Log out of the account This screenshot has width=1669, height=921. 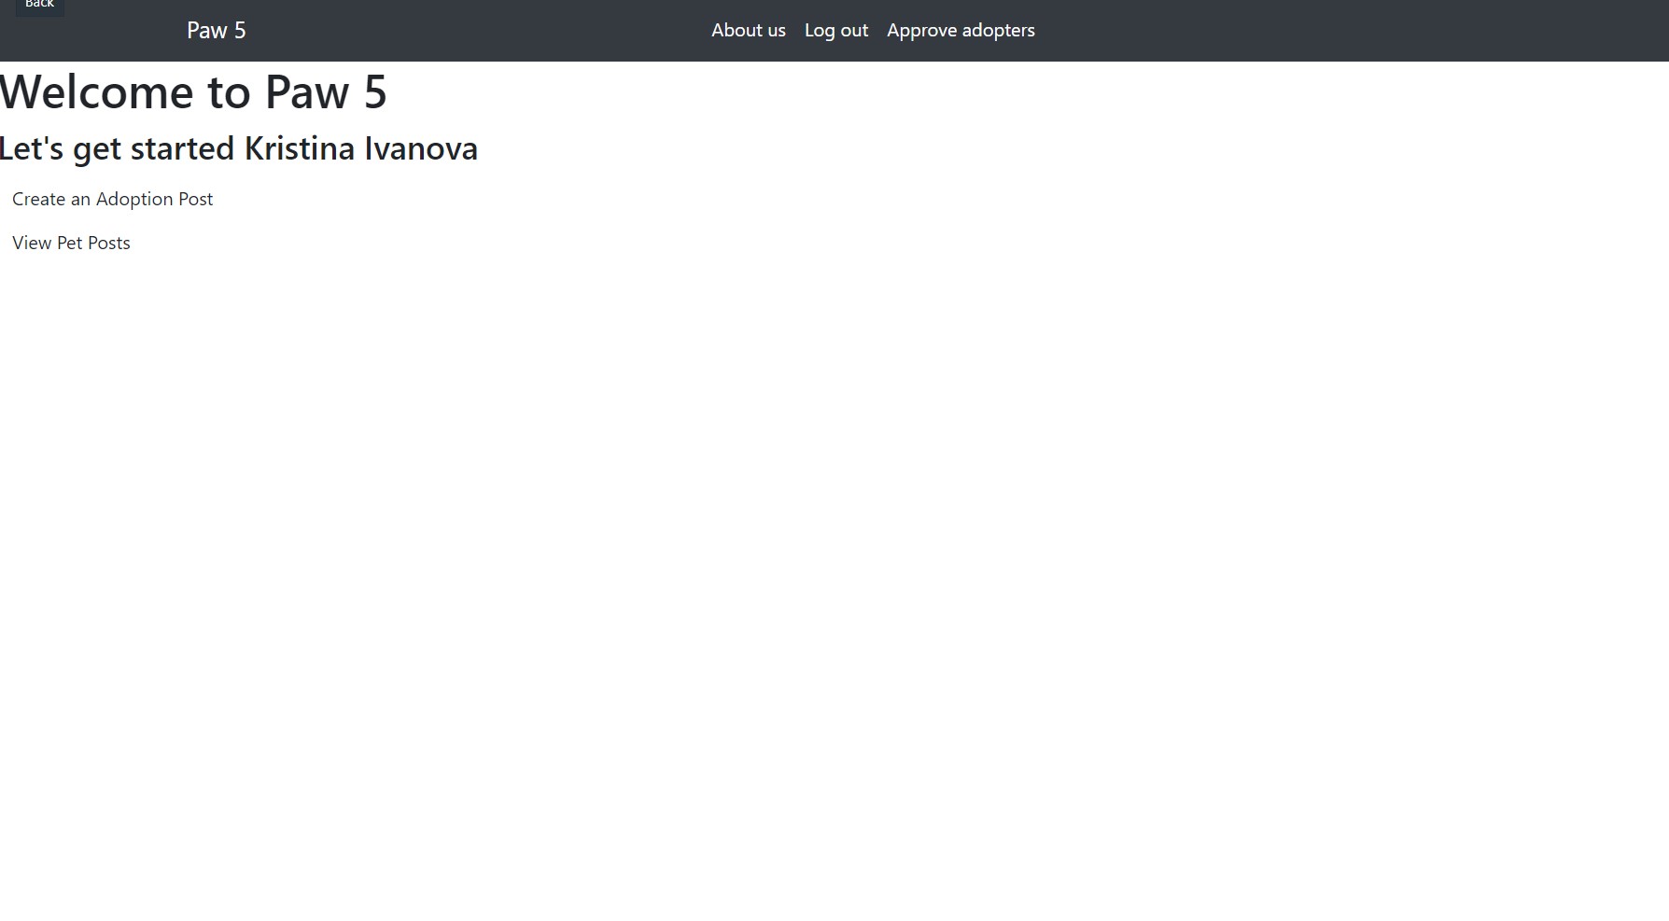click(x=835, y=31)
